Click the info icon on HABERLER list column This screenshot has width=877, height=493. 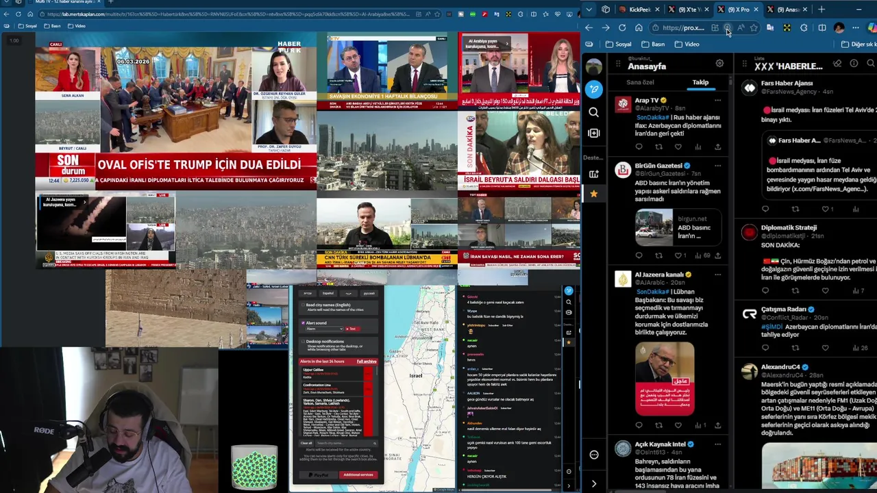[854, 63]
